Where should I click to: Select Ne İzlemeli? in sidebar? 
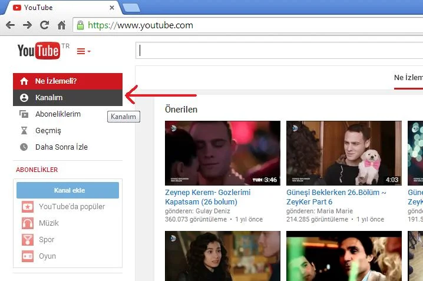coord(56,81)
